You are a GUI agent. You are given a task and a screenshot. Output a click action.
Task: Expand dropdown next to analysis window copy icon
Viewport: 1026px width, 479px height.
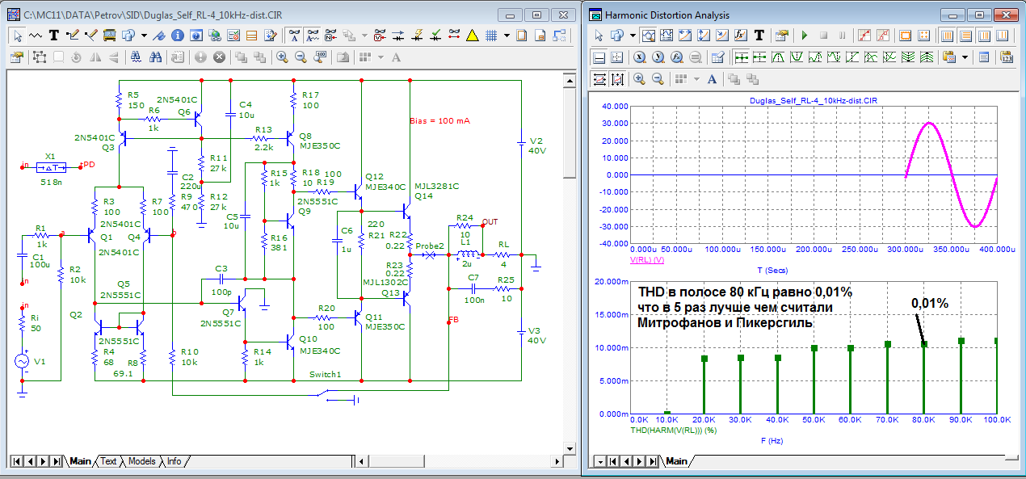click(x=632, y=36)
